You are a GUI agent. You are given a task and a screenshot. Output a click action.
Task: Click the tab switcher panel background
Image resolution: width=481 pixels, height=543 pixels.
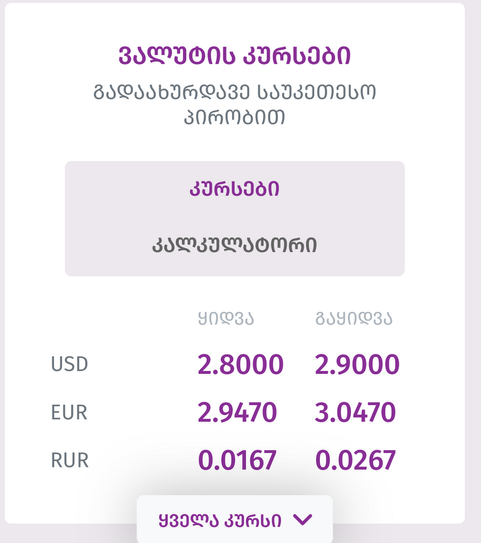pyautogui.click(x=234, y=218)
